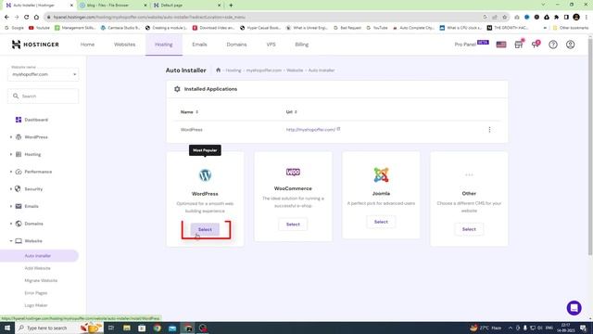Viewport: 593px width, 334px height.
Task: Select Joomla for installation
Action: point(381,222)
